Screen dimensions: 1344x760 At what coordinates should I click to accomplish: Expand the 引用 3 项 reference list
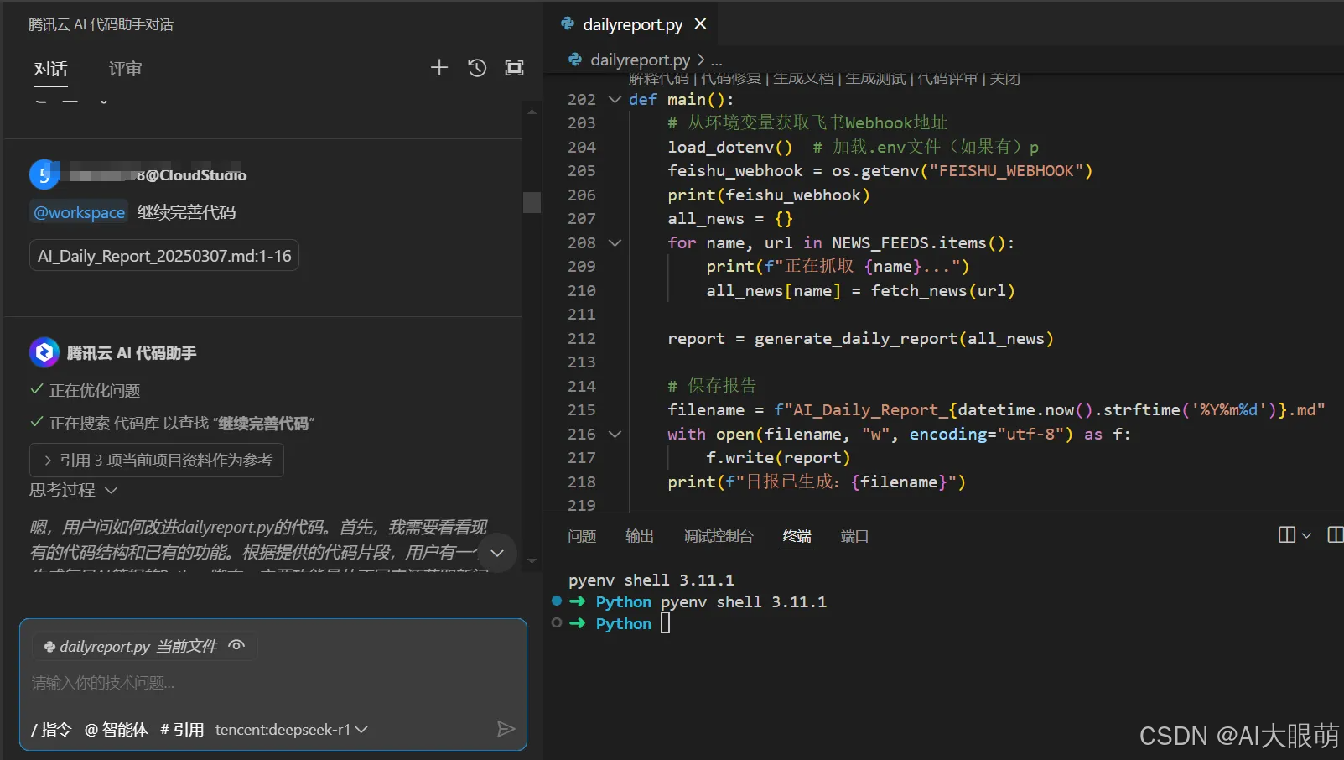pyautogui.click(x=157, y=460)
